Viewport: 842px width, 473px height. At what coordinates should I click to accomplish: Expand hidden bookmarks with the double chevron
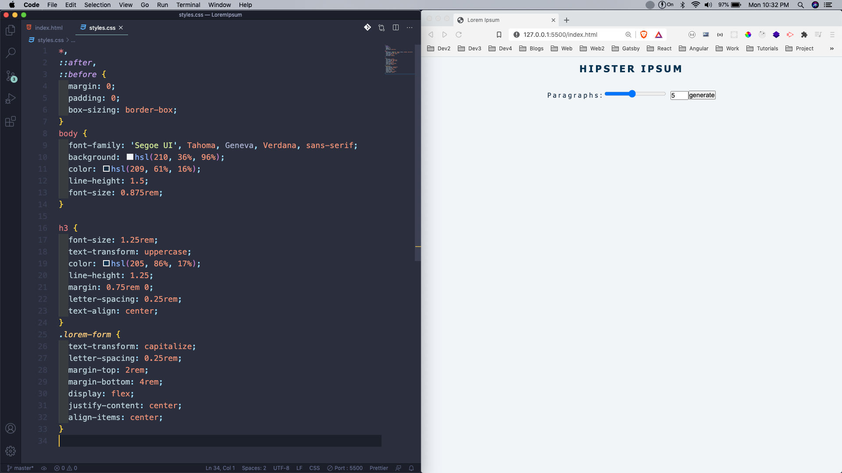pos(831,49)
